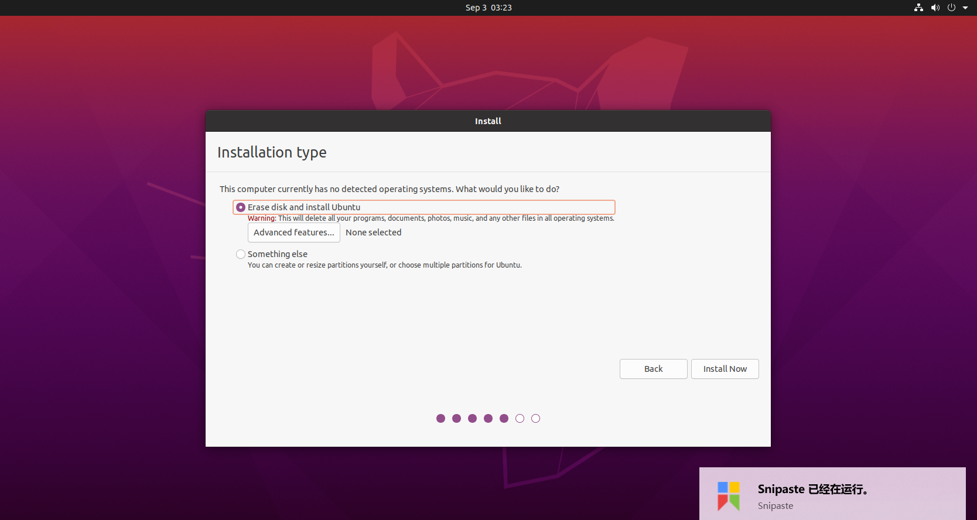Image resolution: width=977 pixels, height=520 pixels.
Task: Click the Install window title bar
Action: click(x=488, y=121)
